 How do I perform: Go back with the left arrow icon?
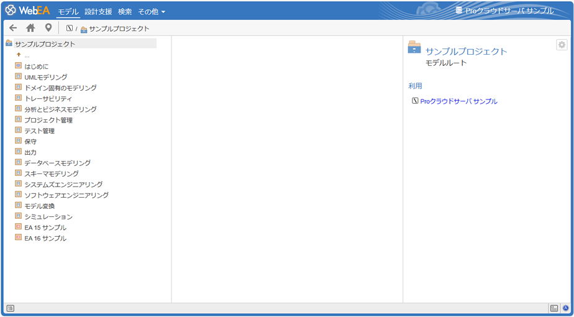tap(13, 28)
